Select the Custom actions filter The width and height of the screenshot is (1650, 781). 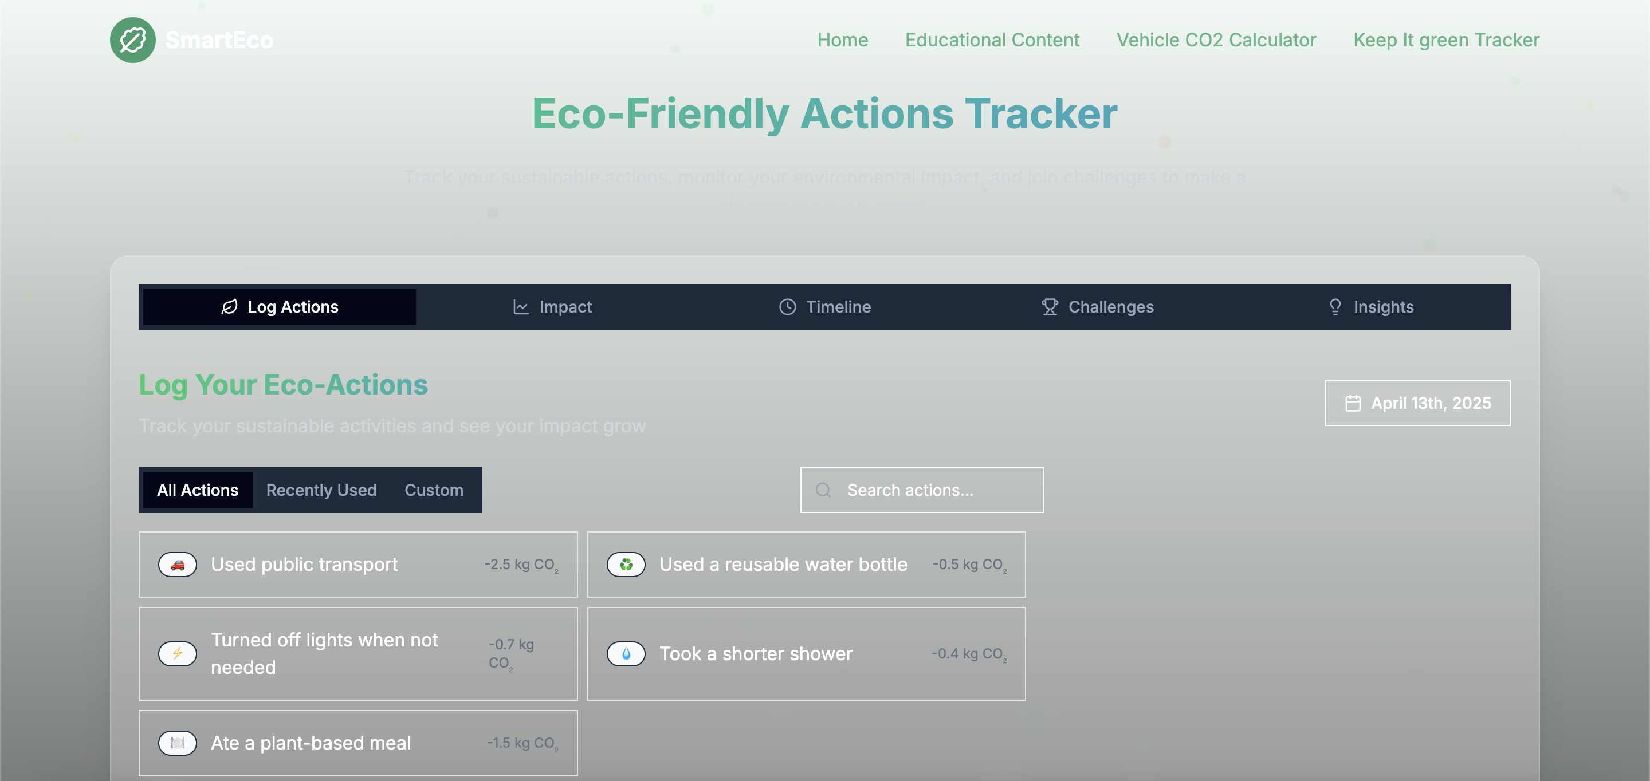[x=434, y=490]
